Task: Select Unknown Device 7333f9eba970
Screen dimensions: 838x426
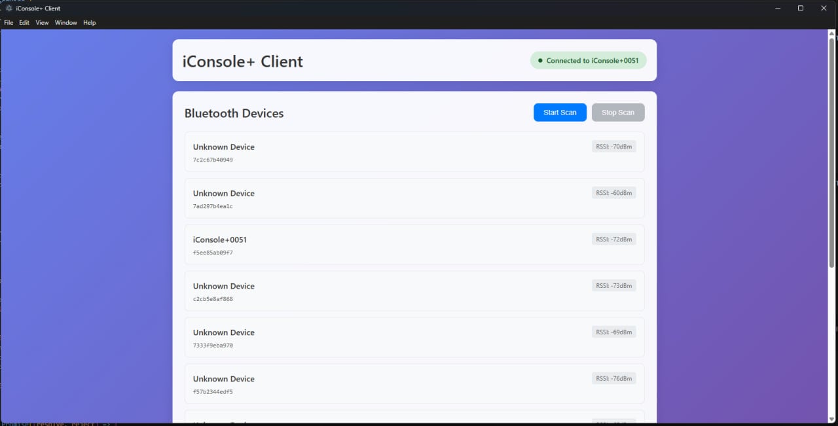Action: [x=414, y=338]
